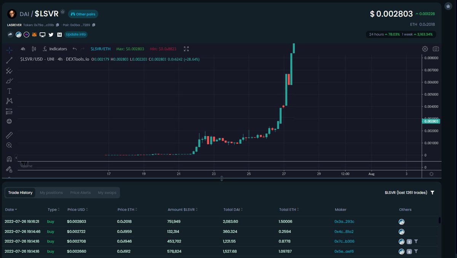Viewport: 457px width, 258px height.
Task: Open the time axis settings gear
Action: point(431,174)
